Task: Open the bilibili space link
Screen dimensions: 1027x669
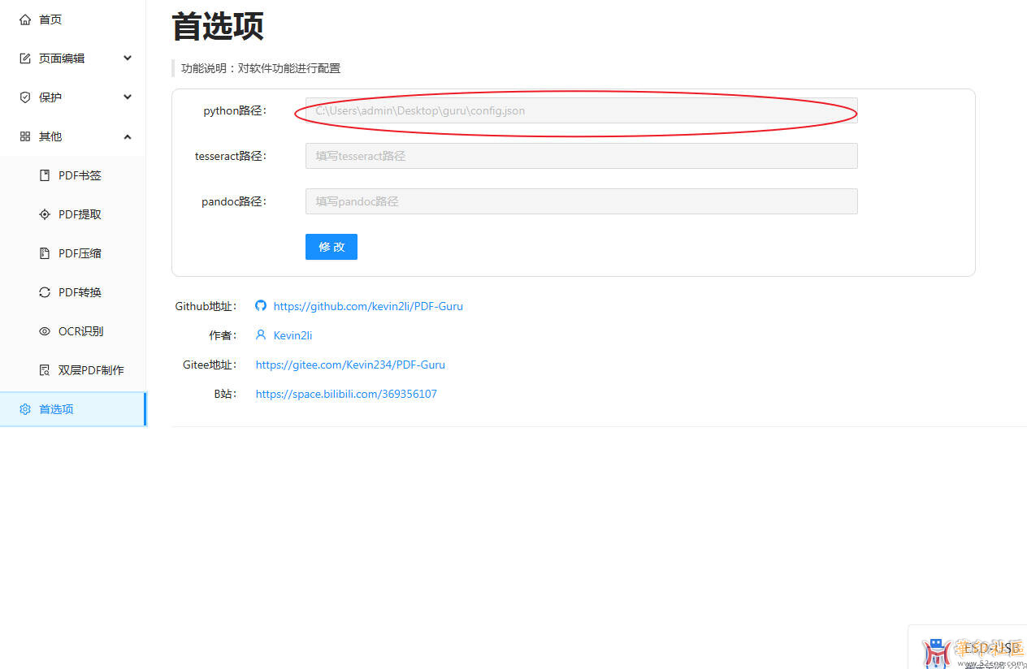Action: (346, 394)
